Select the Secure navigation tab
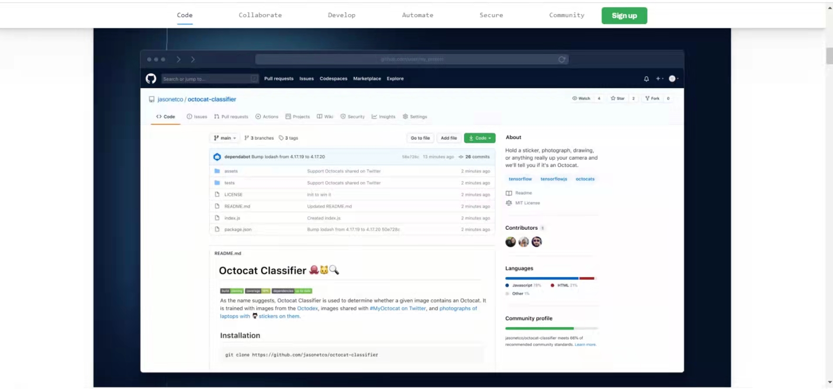833x389 pixels. 491,15
